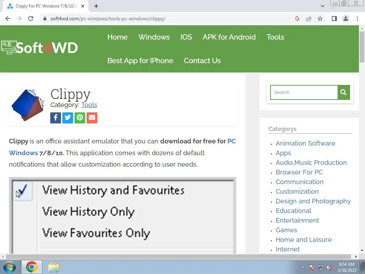Image resolution: width=365 pixels, height=274 pixels.
Task: Click scrollbar right arrow
Action: pos(356,257)
